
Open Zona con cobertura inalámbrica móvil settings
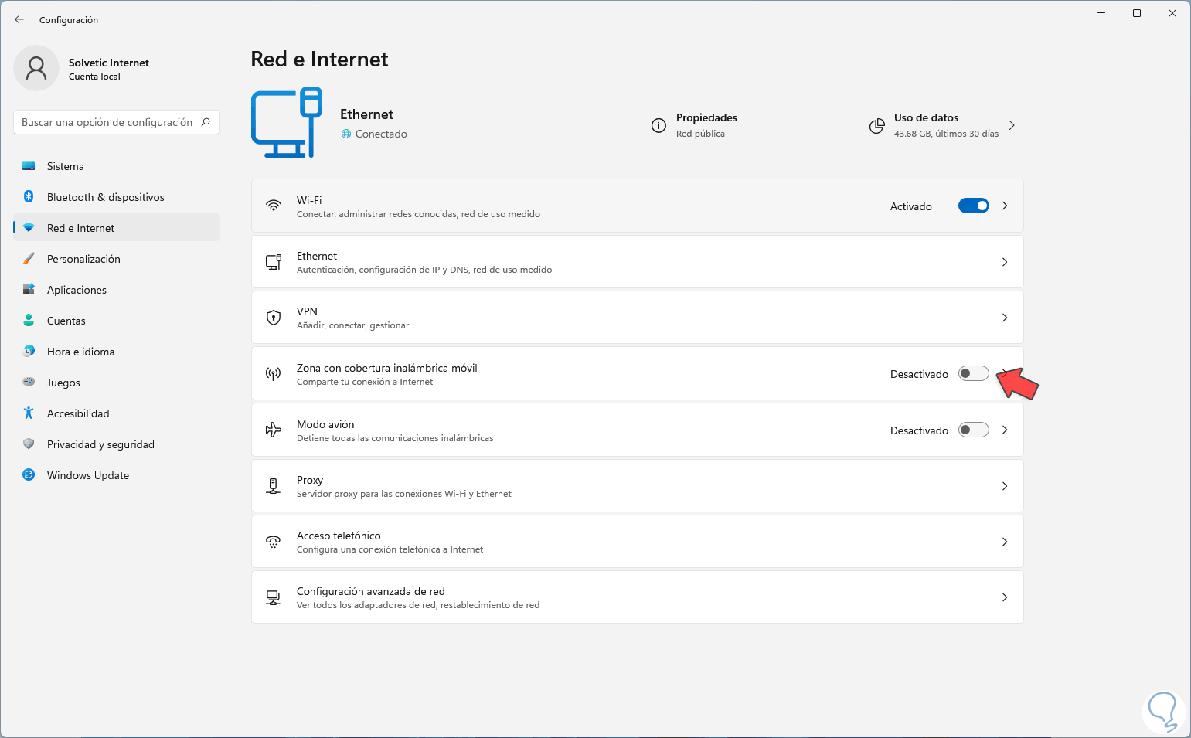coord(386,374)
